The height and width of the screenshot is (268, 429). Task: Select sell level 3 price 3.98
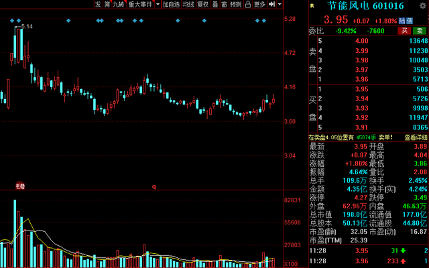362,60
